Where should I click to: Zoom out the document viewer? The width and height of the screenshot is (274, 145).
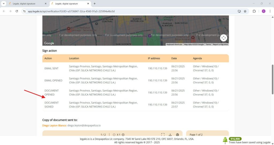[114, 135]
